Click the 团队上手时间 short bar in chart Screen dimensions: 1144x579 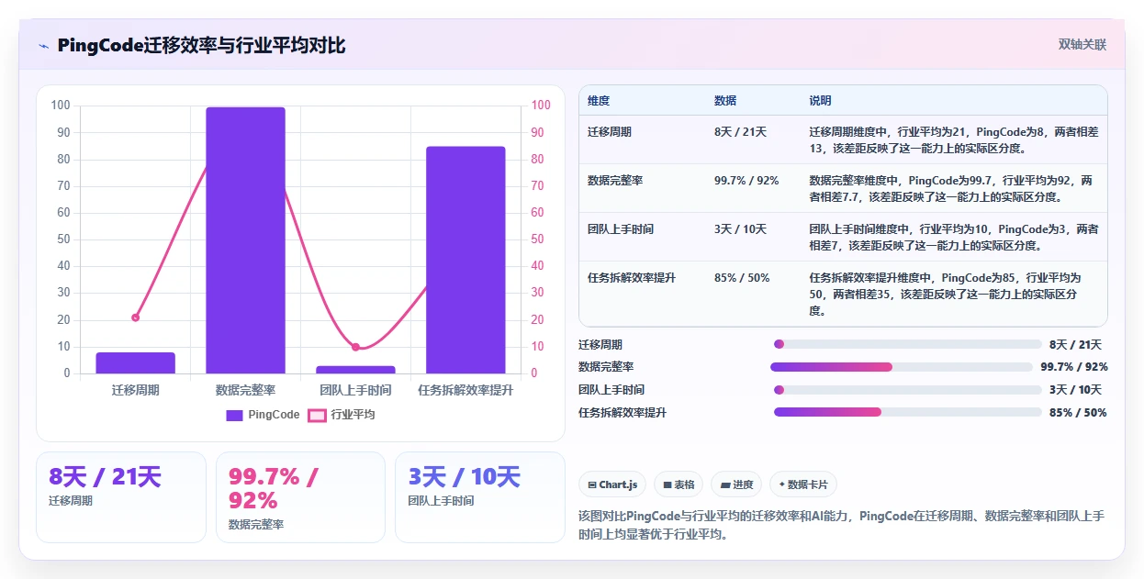click(355, 370)
